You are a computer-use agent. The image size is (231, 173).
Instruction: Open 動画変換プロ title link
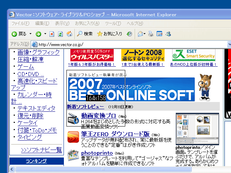(x=99, y=116)
